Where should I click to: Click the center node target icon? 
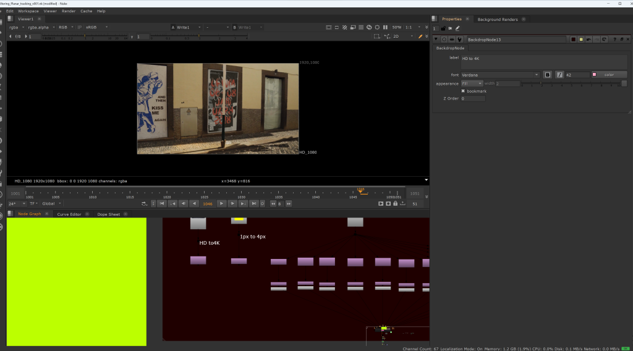tap(444, 40)
